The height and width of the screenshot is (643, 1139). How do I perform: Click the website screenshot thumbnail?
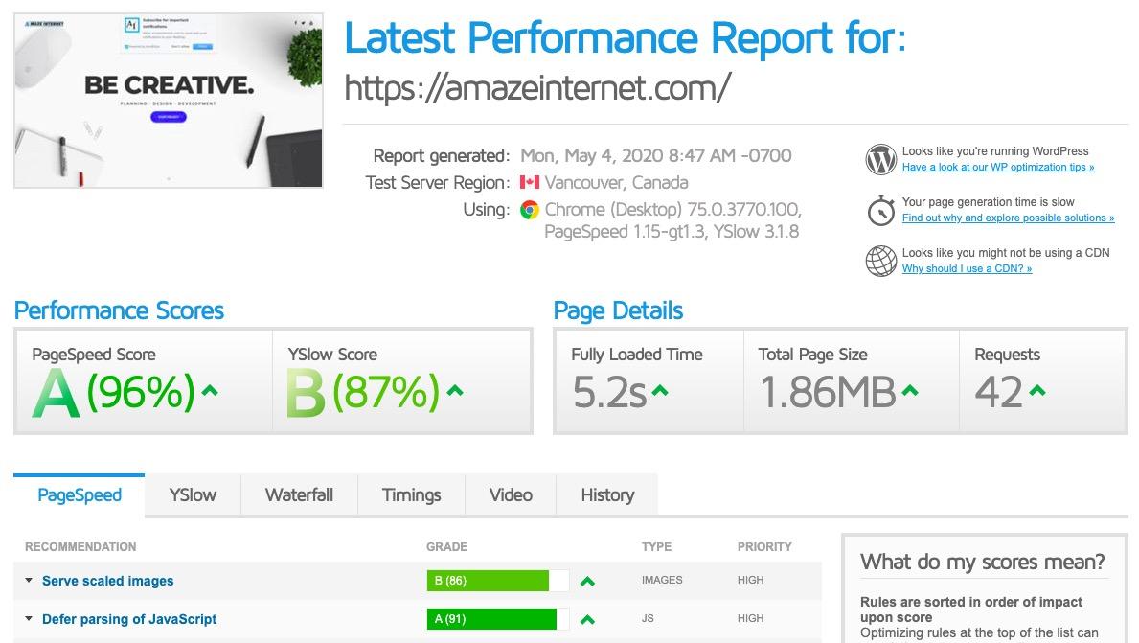(168, 100)
